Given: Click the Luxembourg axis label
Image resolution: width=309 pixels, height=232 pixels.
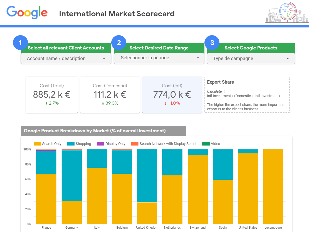Looking at the screenshot, I should point(273,227).
